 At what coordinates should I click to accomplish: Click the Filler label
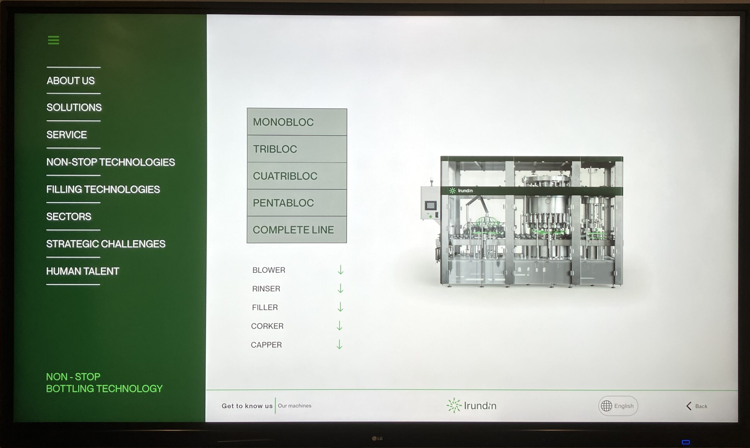point(265,307)
